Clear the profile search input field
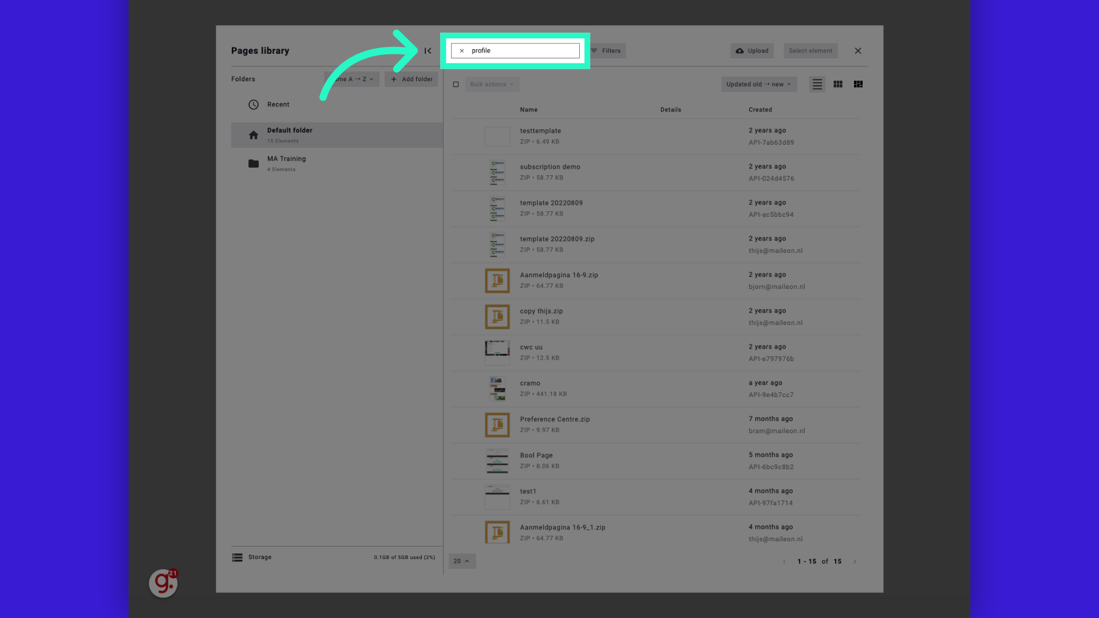 pyautogui.click(x=462, y=50)
